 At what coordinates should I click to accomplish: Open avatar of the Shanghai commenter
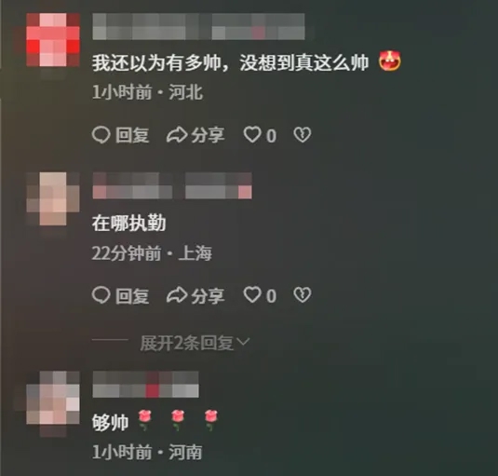[x=53, y=199]
